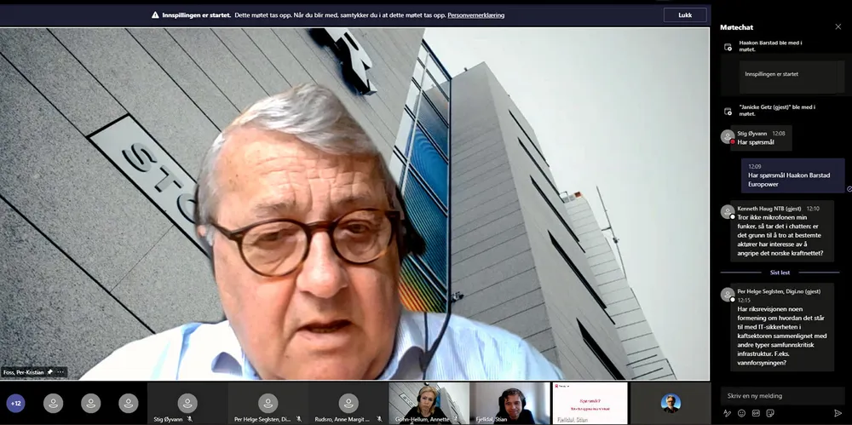Show the +12 additional participants
Screen dimensions: 852x425
(x=15, y=403)
